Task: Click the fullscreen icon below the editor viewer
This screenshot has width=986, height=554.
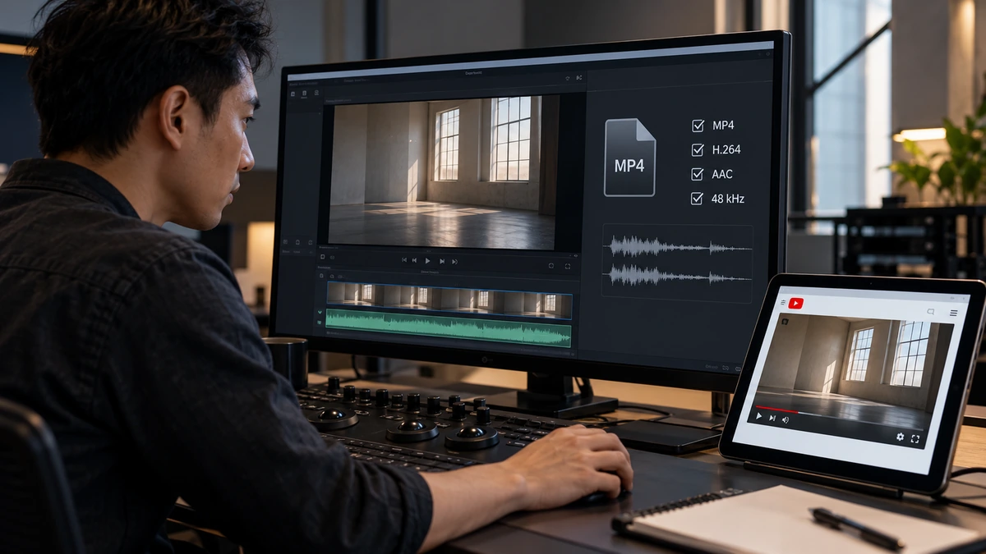Action: point(568,266)
